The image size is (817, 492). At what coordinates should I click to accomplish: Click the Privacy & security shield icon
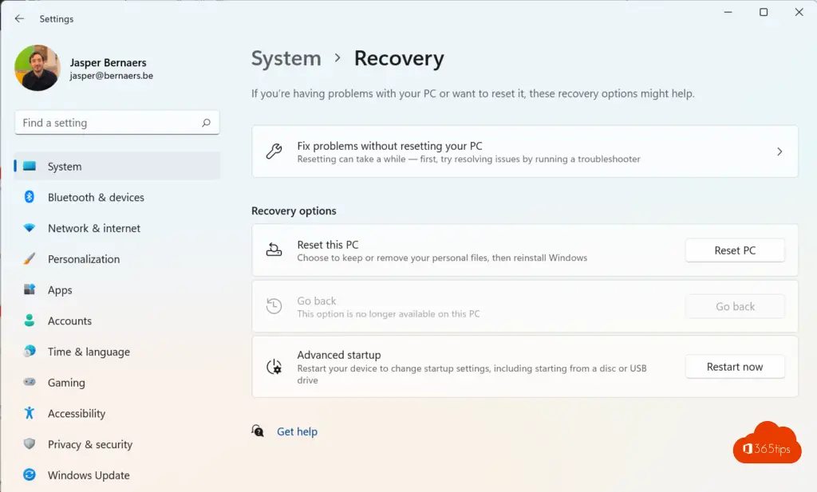[x=30, y=443]
